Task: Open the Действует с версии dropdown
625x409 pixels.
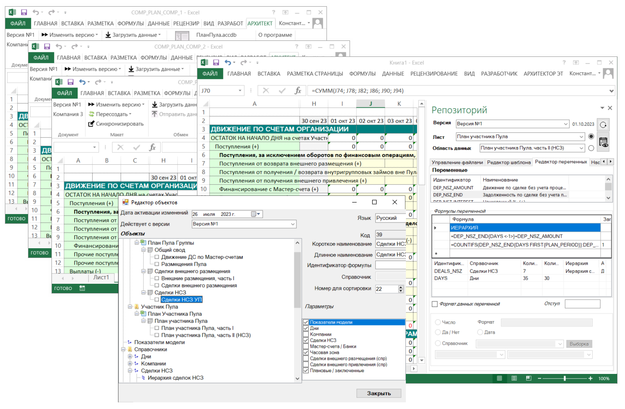Action: (293, 224)
